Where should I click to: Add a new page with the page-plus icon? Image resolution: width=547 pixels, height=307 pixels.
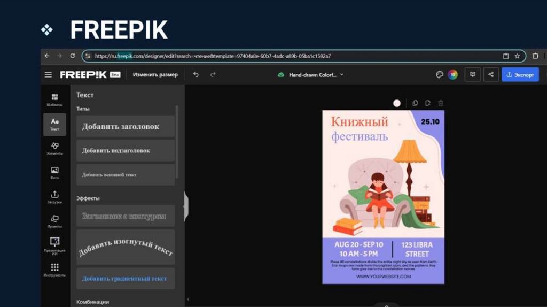pos(428,103)
